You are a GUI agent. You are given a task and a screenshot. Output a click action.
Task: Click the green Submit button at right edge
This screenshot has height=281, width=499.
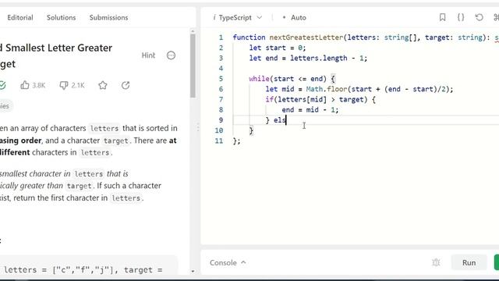[497, 262]
